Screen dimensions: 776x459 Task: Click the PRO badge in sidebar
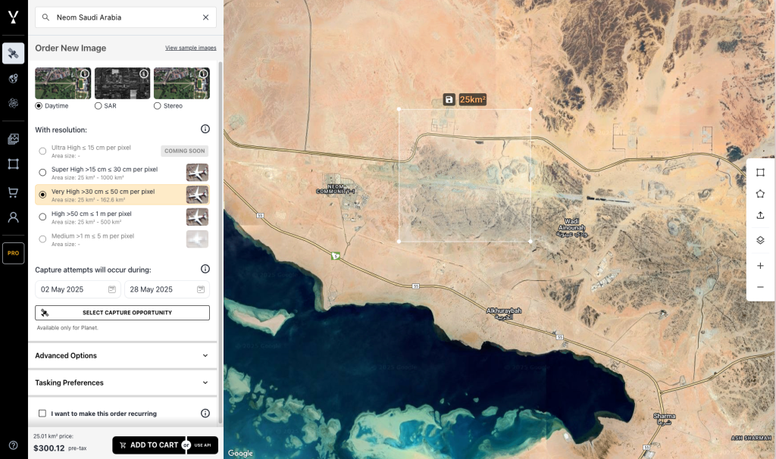point(13,253)
